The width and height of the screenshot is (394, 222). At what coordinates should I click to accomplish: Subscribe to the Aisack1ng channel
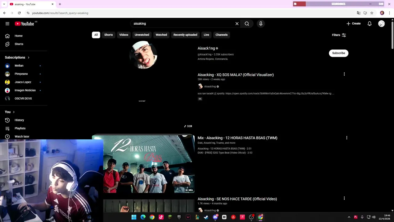tap(339, 53)
